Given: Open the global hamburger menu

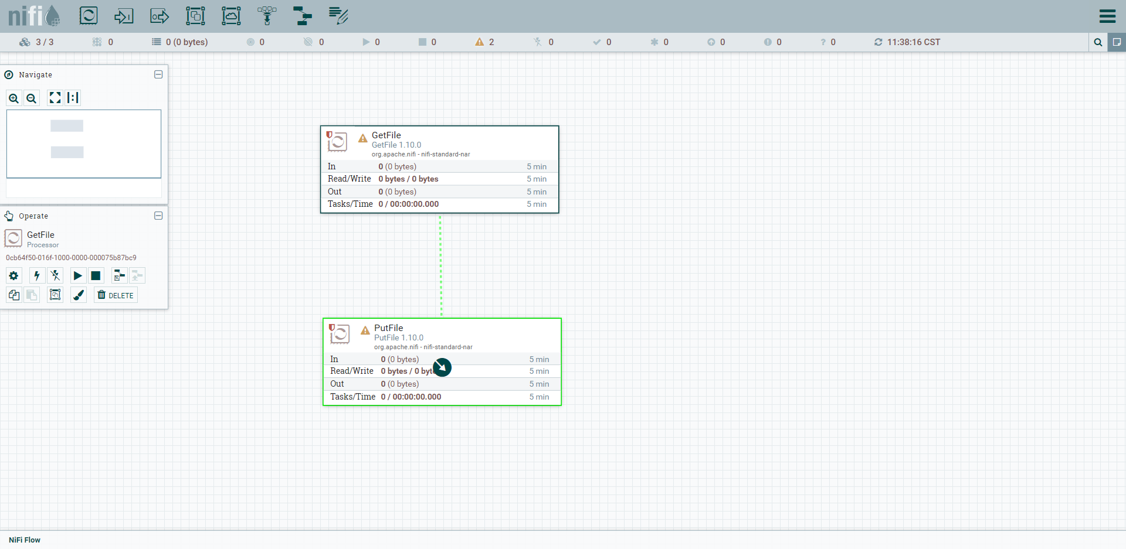Looking at the screenshot, I should [1107, 16].
